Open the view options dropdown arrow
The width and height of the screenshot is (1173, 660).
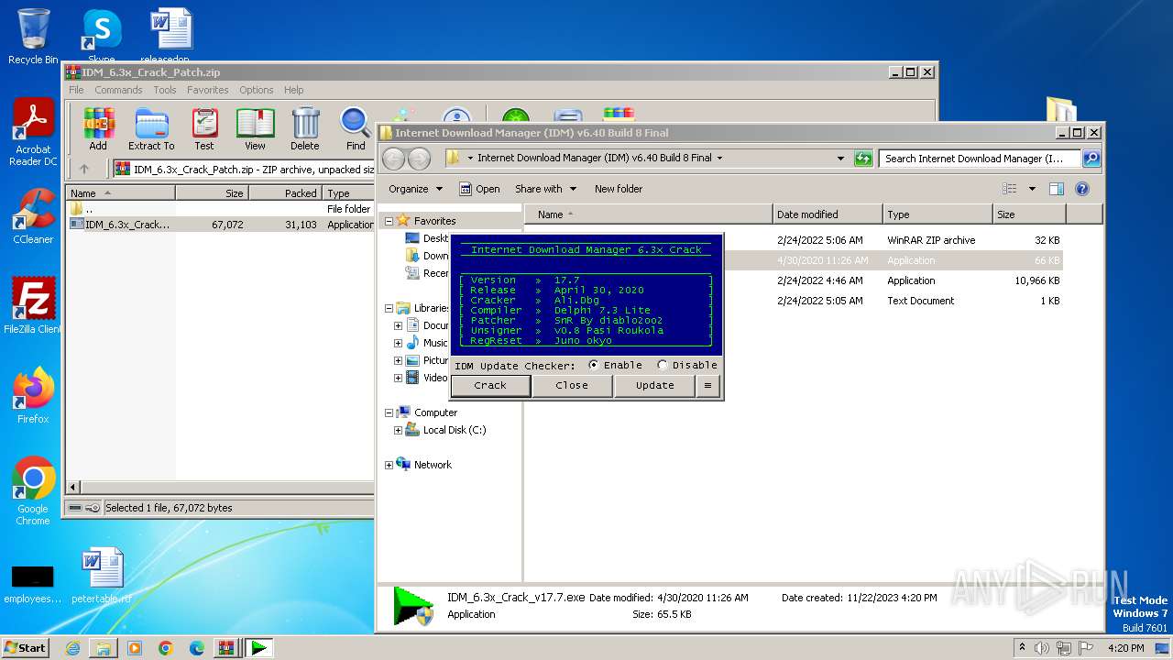(1032, 189)
